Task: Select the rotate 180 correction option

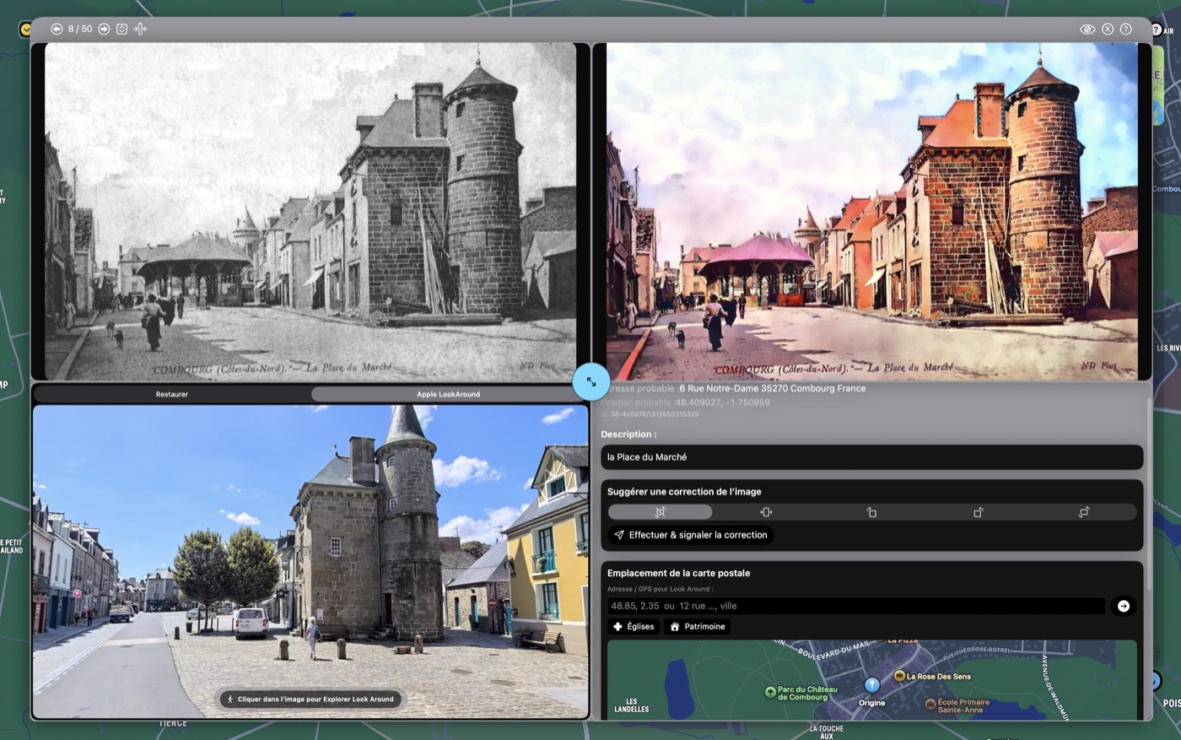Action: click(1084, 512)
